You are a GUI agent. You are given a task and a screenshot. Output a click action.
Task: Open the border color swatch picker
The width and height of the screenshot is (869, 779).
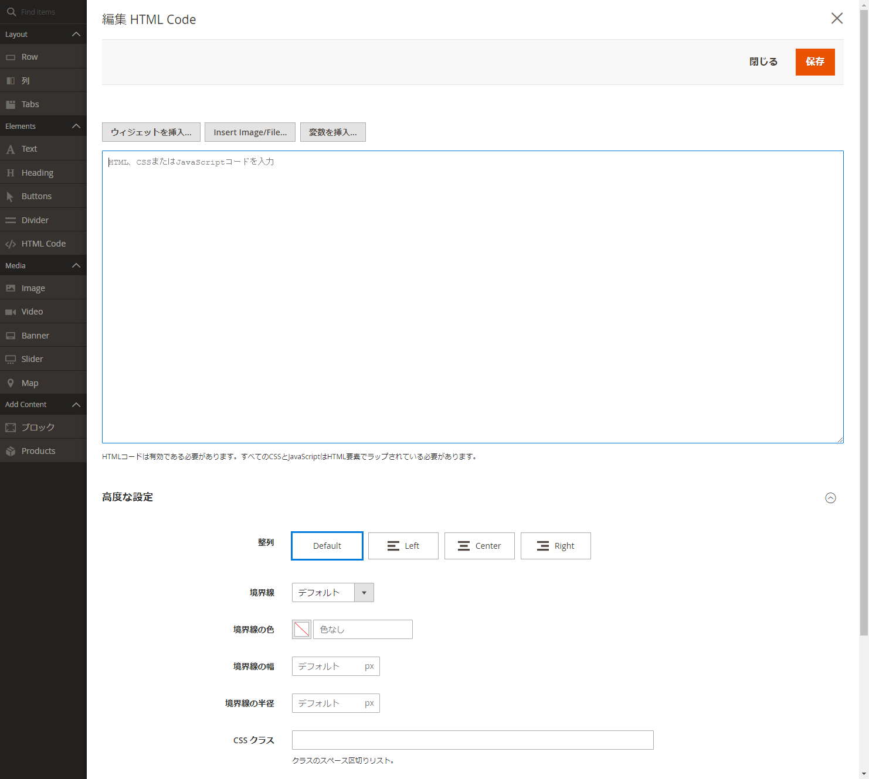point(301,630)
